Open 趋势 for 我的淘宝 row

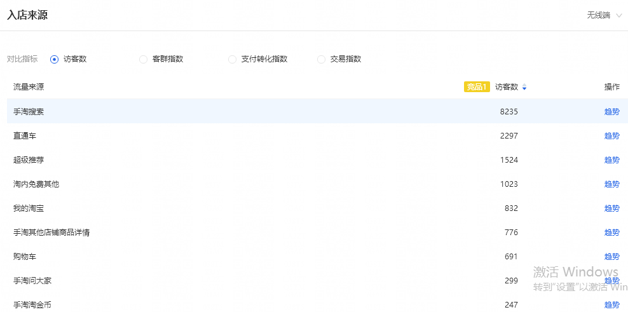coord(611,208)
